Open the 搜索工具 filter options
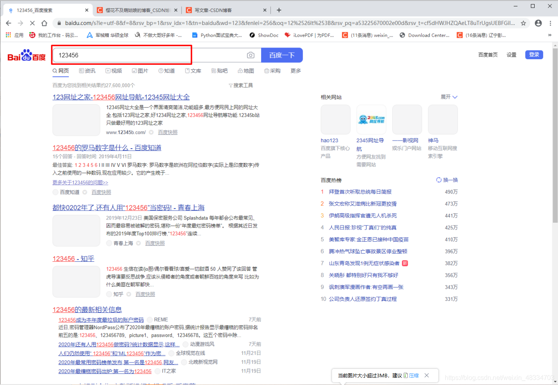The height and width of the screenshot is (385, 558). 241,85
